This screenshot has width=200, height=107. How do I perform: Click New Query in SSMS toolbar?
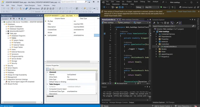point(35,9)
